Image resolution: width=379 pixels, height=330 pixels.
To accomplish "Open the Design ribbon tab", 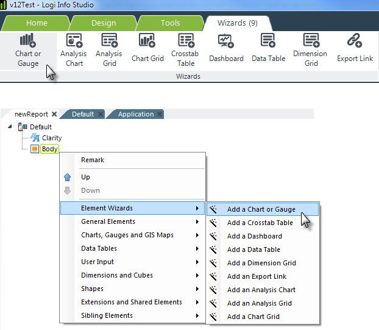I will click(x=104, y=23).
